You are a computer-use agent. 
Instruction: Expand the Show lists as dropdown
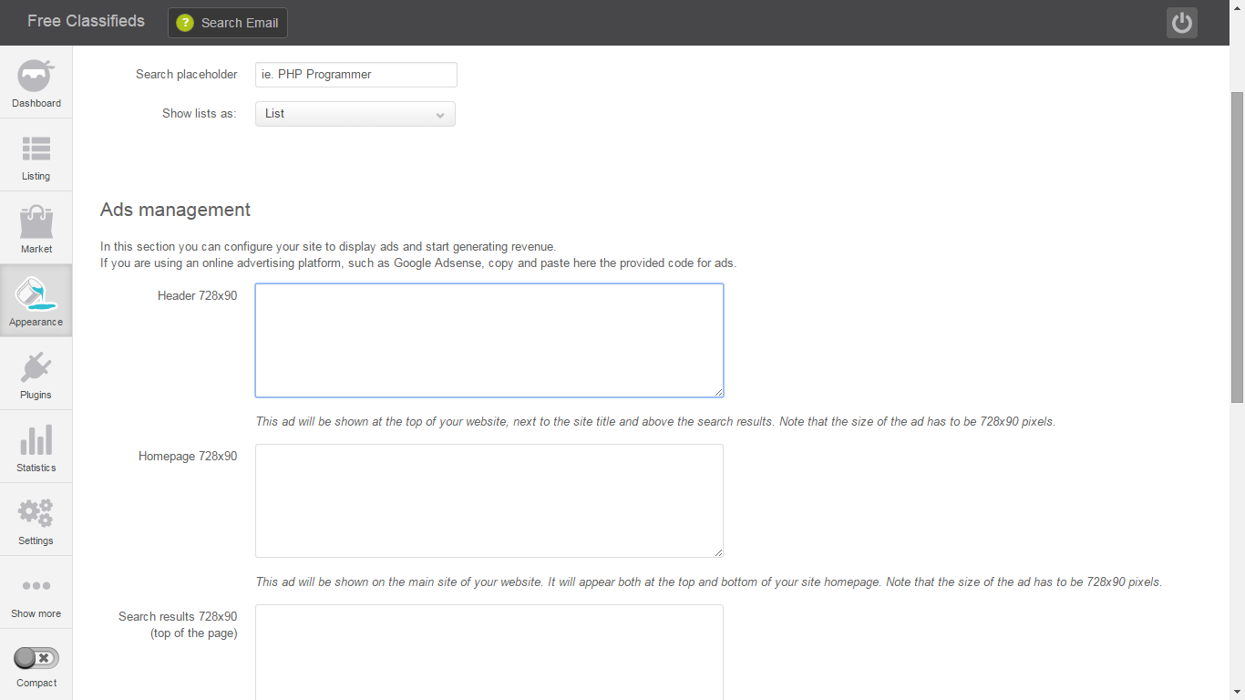[x=355, y=113]
